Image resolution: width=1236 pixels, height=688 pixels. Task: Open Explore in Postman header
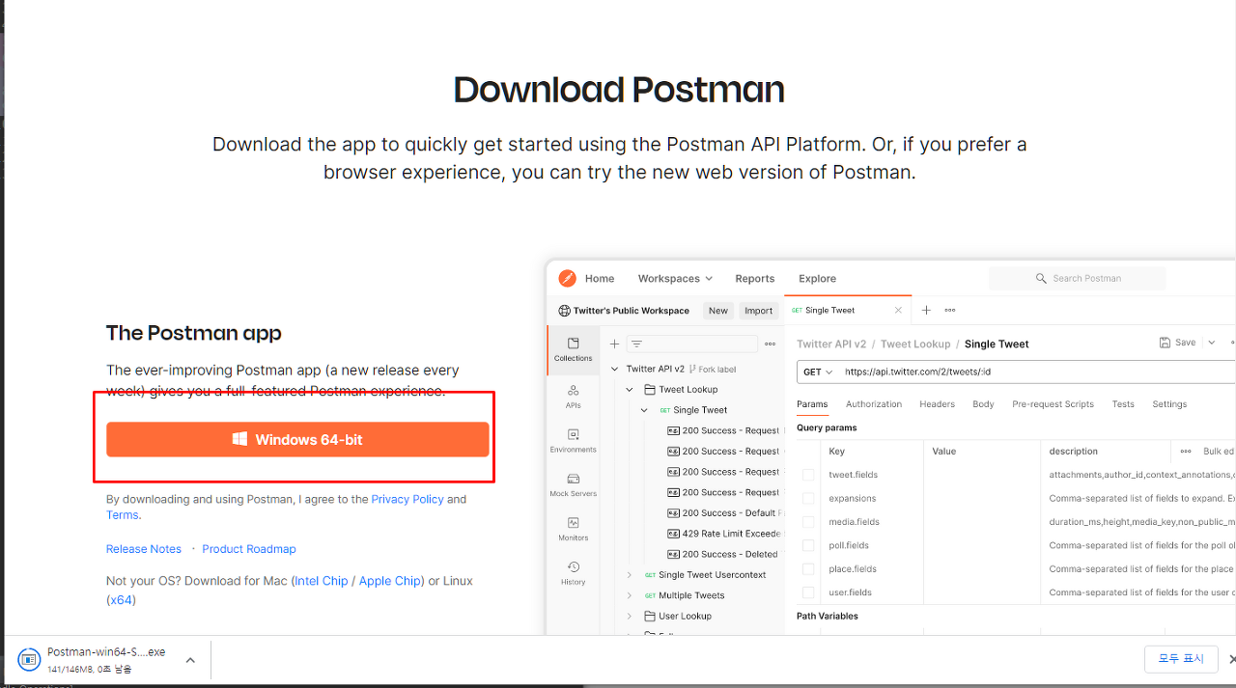817,278
